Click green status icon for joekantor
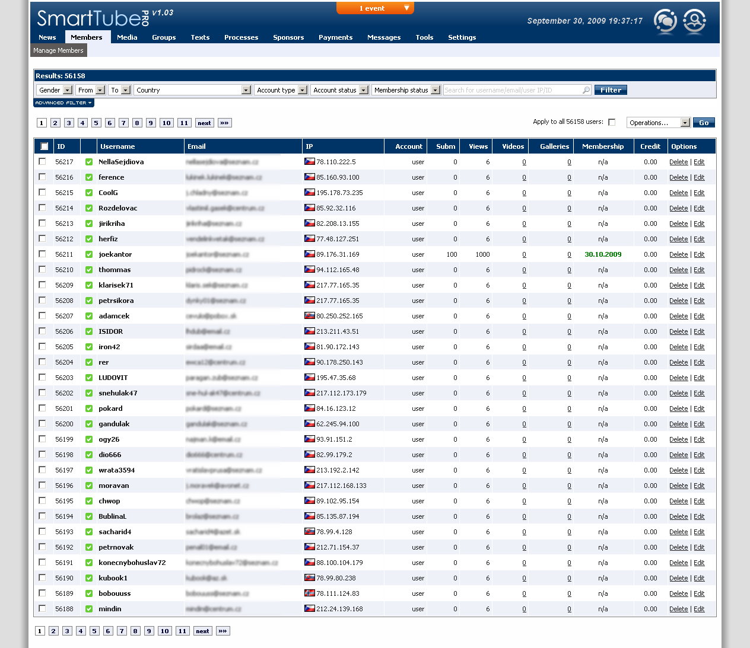 tap(89, 254)
